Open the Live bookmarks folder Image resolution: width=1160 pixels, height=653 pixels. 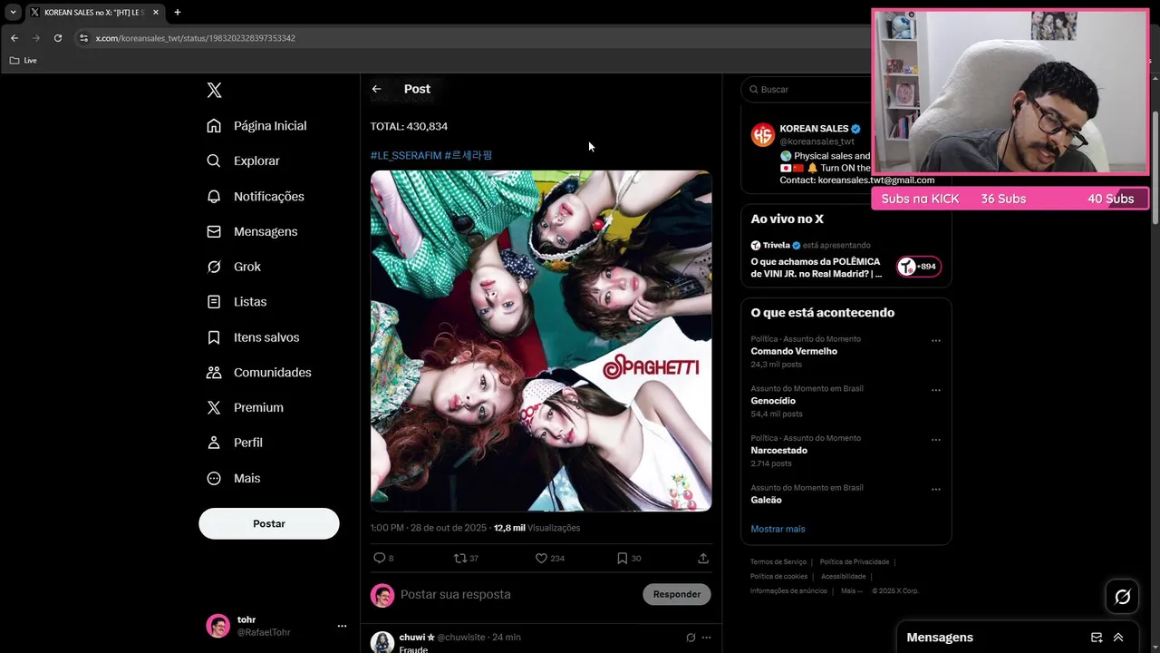pyautogui.click(x=24, y=61)
